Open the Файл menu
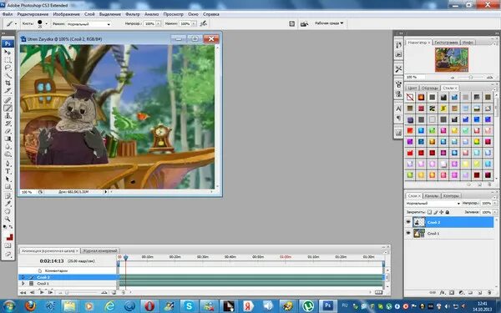The width and height of the screenshot is (501, 313). 8,14
